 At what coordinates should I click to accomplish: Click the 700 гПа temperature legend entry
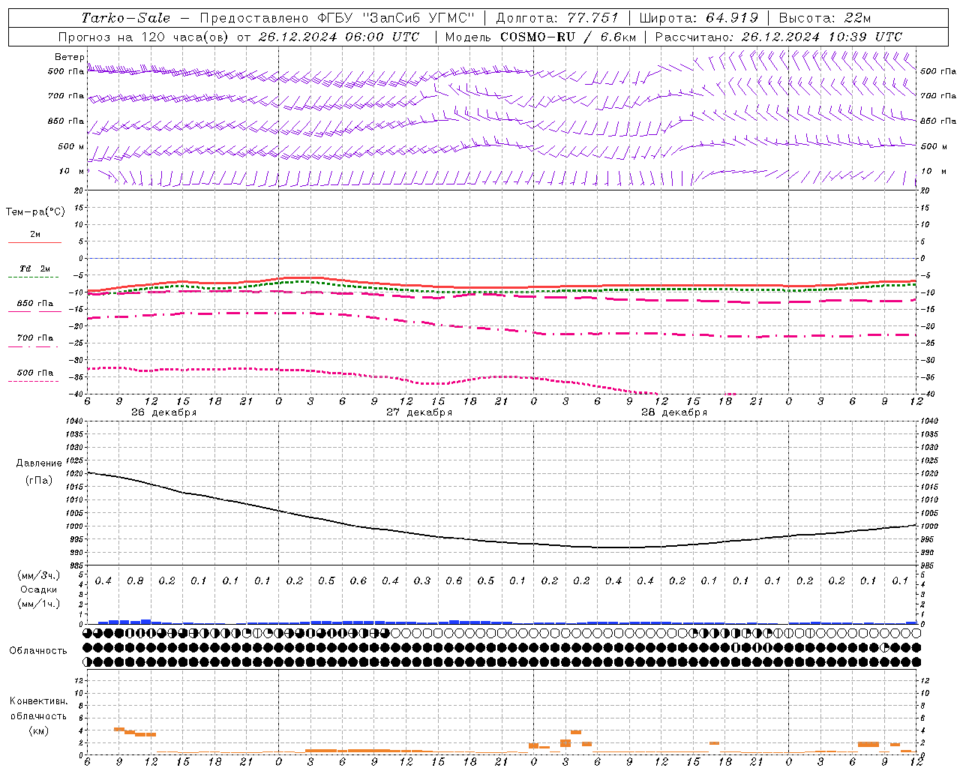coord(34,337)
